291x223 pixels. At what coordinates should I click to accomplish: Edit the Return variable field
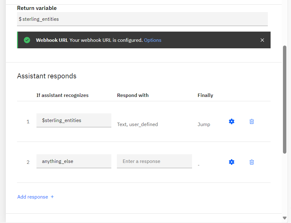(142, 19)
